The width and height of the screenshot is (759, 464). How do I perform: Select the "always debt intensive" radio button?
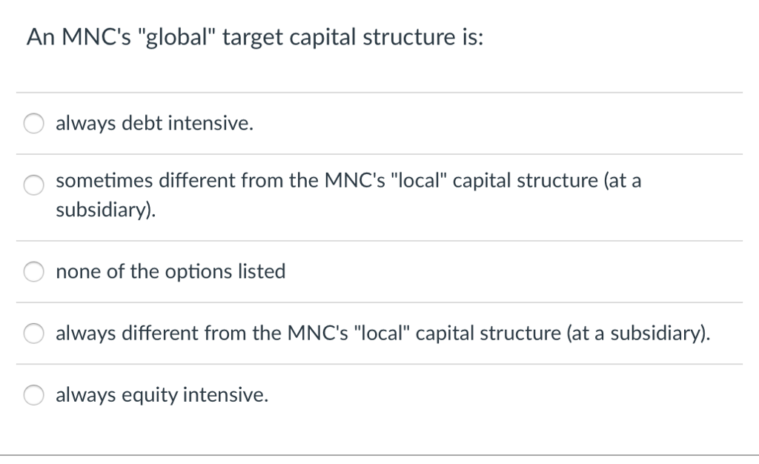point(33,124)
